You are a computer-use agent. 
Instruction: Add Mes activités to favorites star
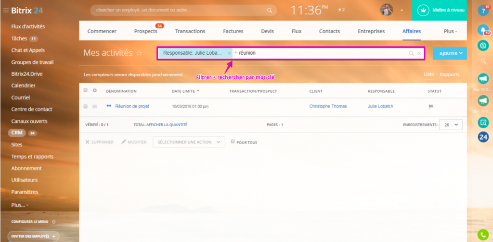pos(139,53)
